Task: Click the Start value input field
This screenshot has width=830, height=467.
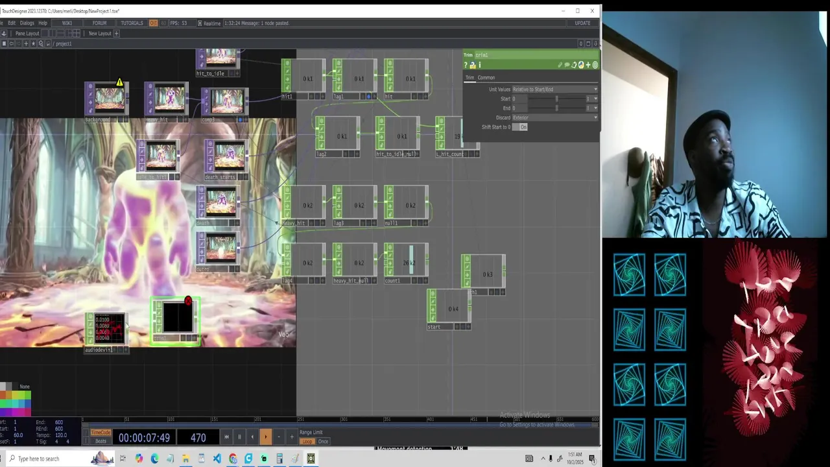Action: pos(519,99)
